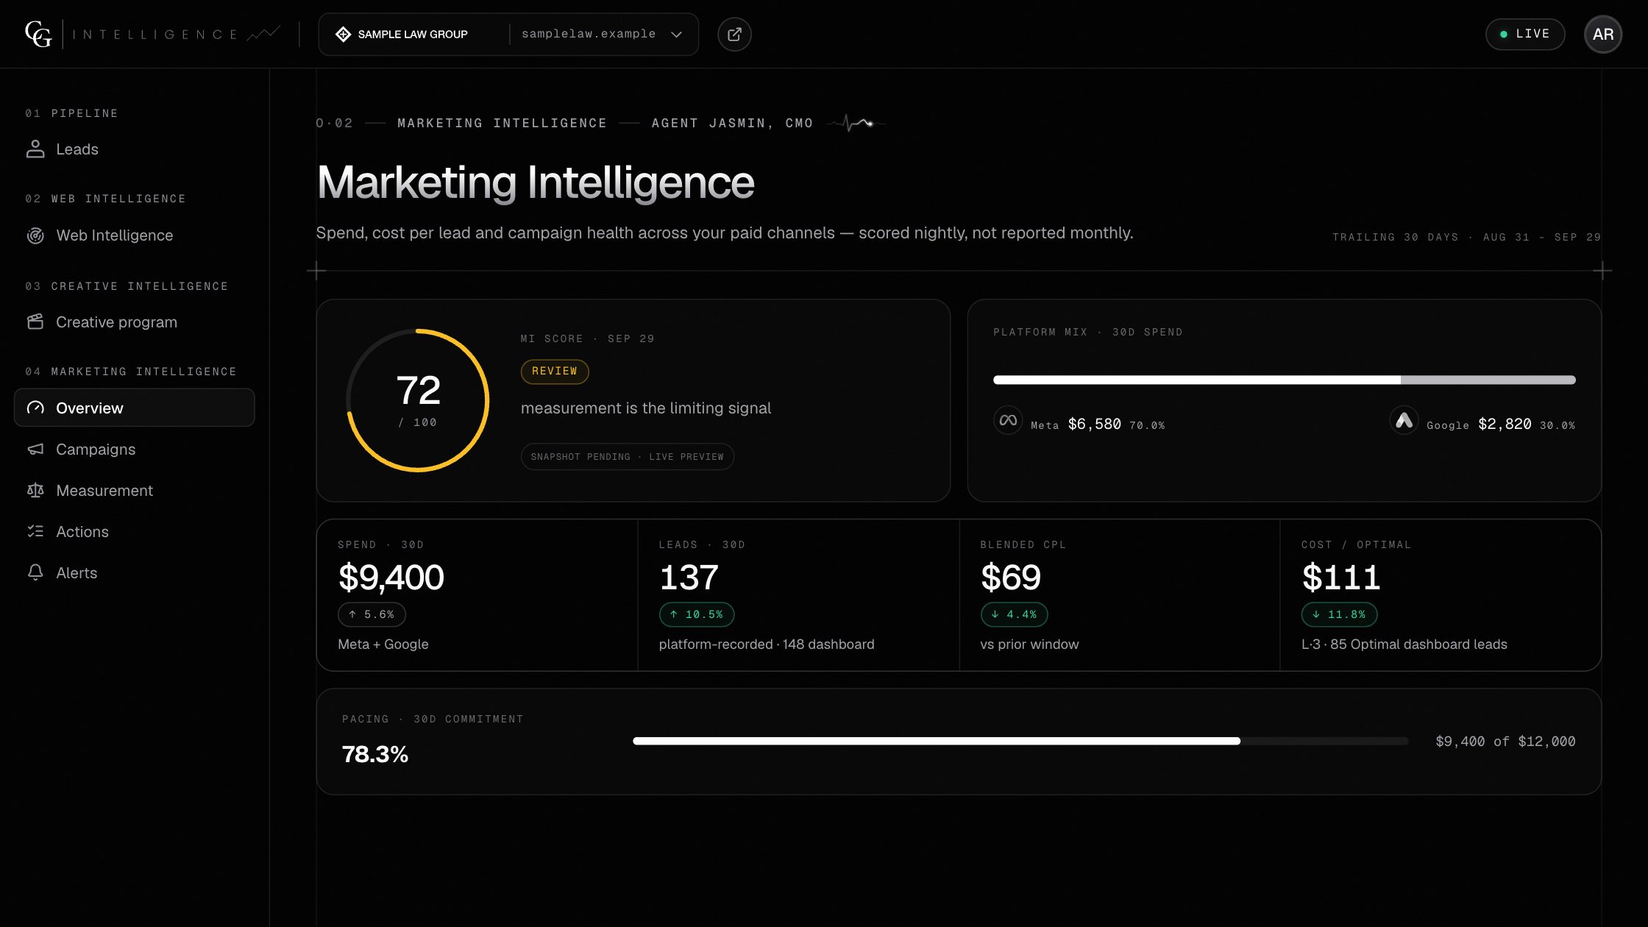Viewport: 1648px width, 927px height.
Task: Click the platform mix spend bar
Action: [x=1284, y=380]
